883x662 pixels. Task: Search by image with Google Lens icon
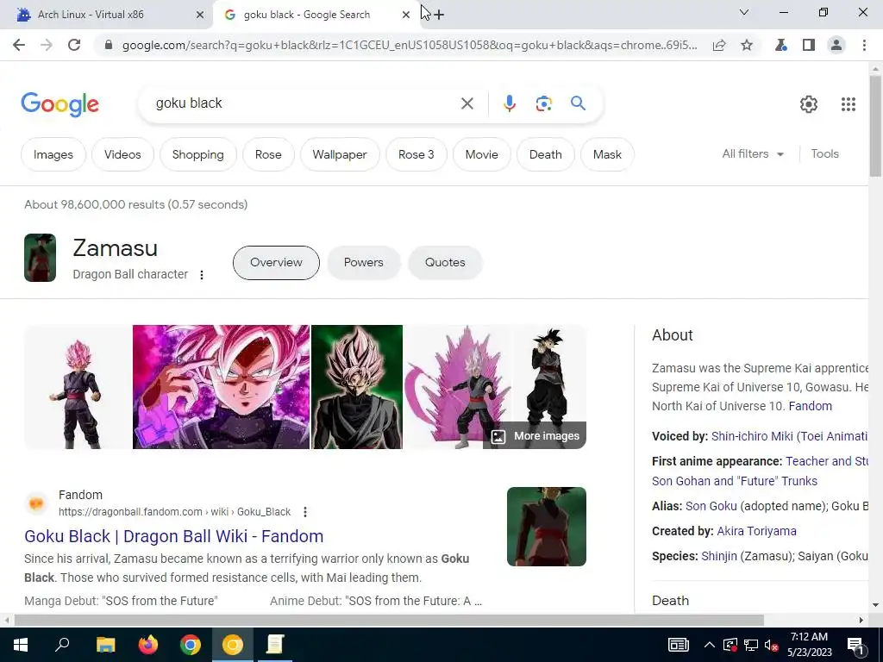(x=543, y=103)
